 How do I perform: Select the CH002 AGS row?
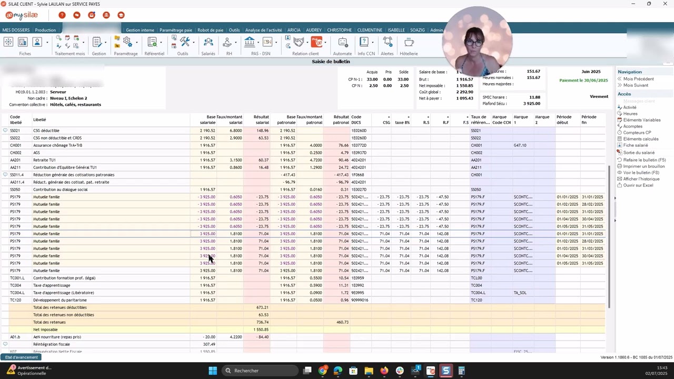coord(303,153)
